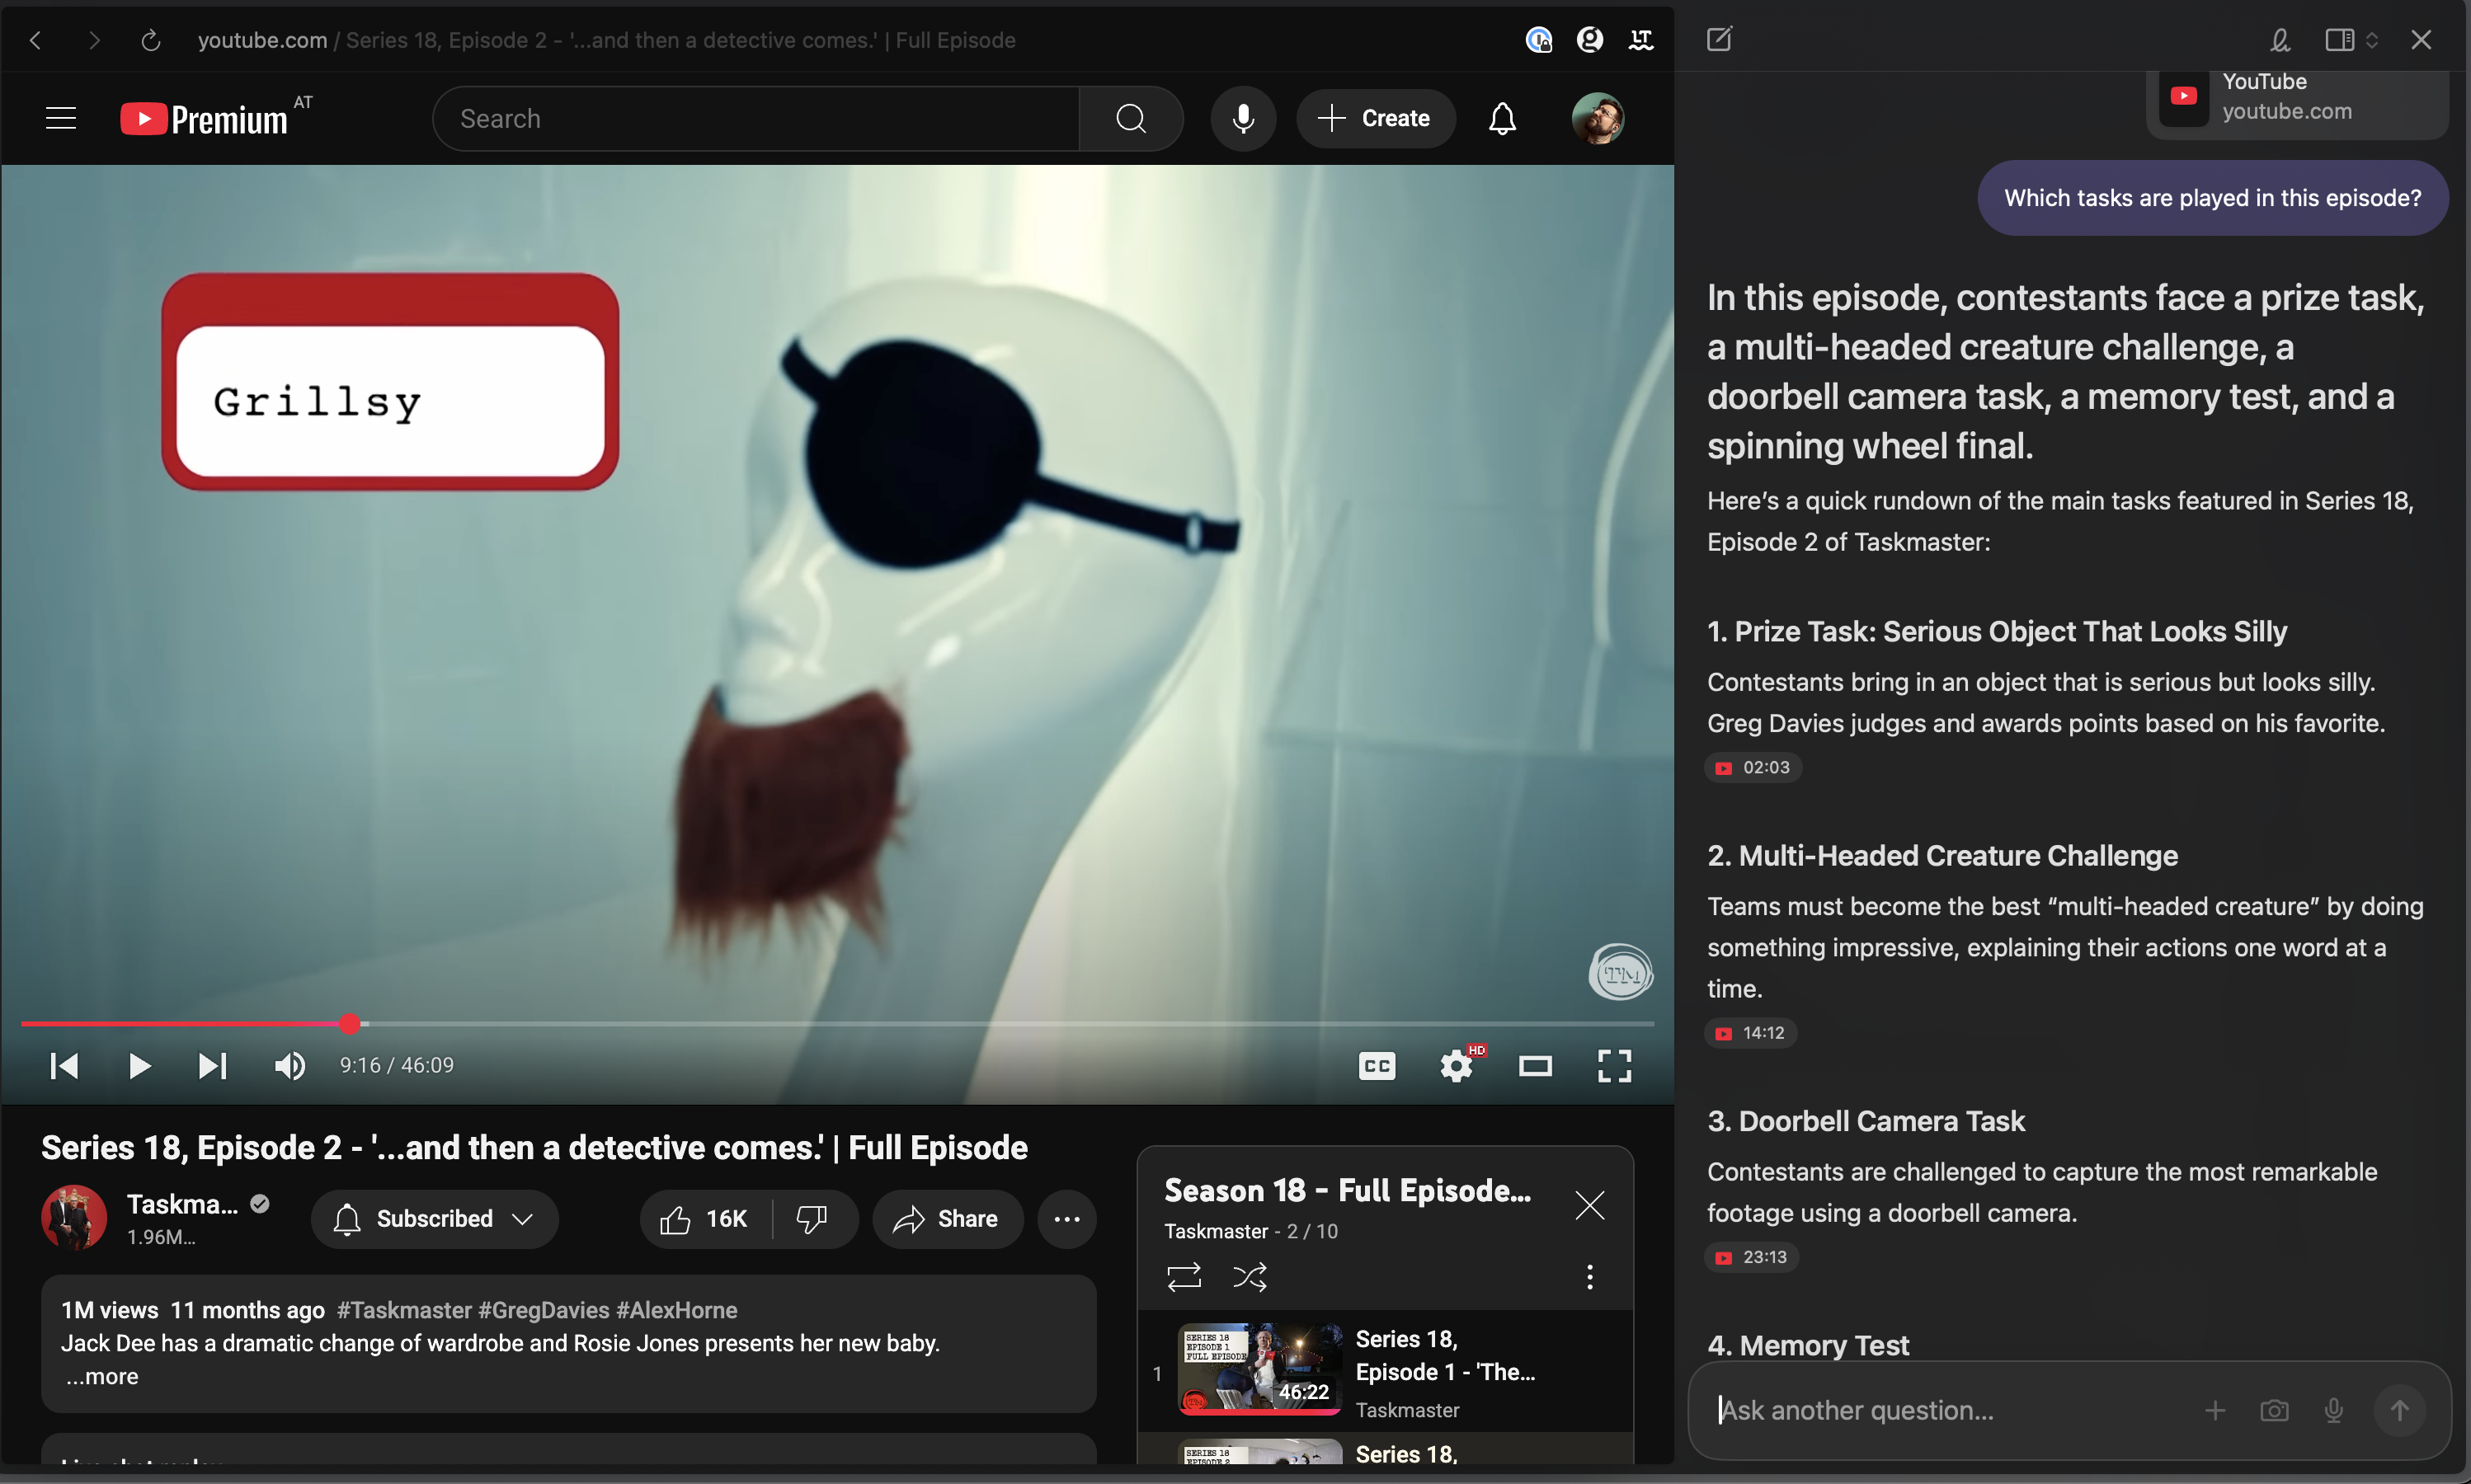Viewport: 2471px width, 1484px height.
Task: Go to YouTube Premium home logo
Action: coord(203,119)
